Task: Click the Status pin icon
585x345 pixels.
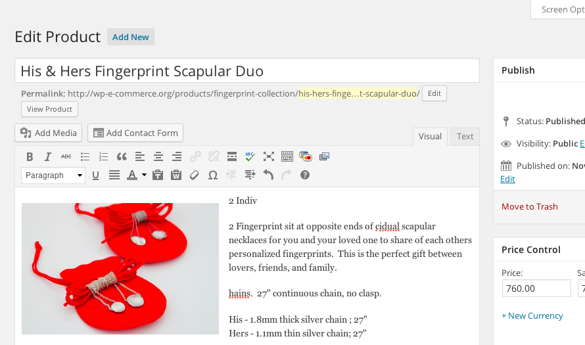Action: [x=506, y=121]
